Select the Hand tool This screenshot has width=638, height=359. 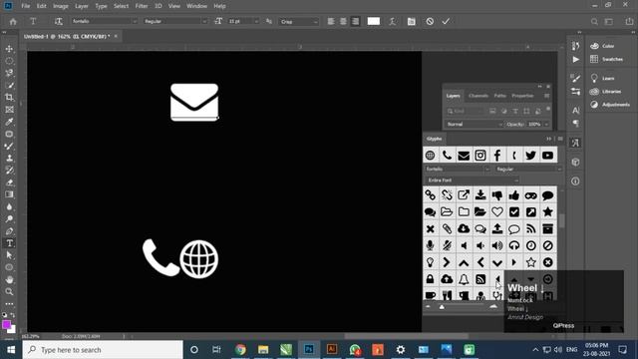click(x=9, y=279)
